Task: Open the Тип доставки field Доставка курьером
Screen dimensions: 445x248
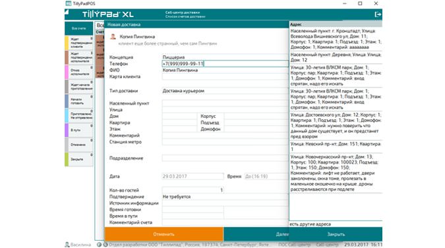Action: (x=225, y=91)
